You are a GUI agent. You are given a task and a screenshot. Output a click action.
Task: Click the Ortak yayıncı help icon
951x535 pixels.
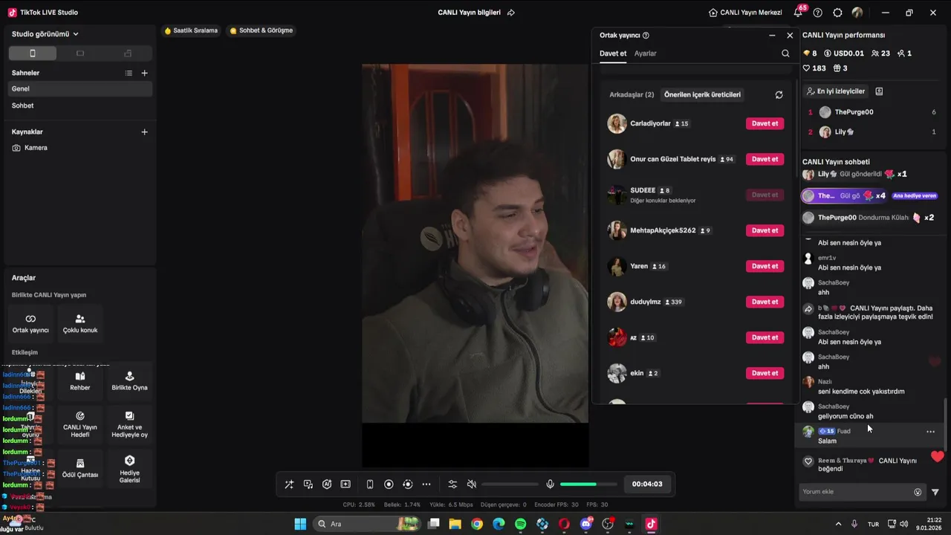click(646, 35)
